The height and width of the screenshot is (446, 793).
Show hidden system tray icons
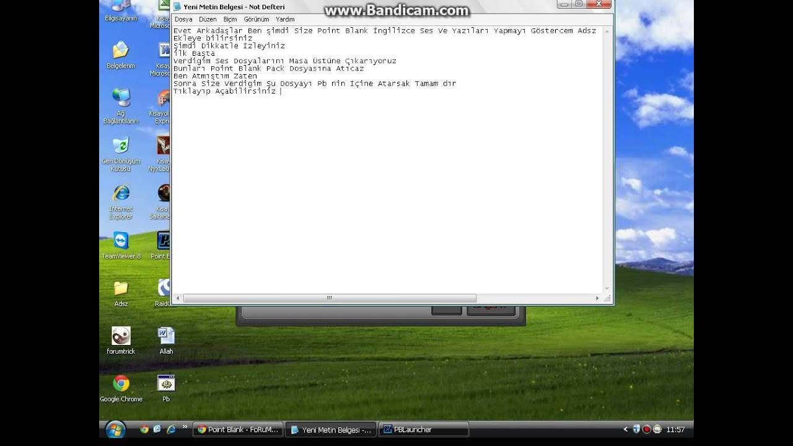click(x=626, y=429)
